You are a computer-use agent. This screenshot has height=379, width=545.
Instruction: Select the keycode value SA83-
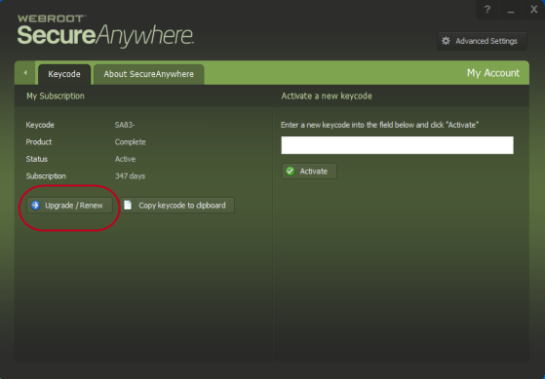click(x=125, y=125)
